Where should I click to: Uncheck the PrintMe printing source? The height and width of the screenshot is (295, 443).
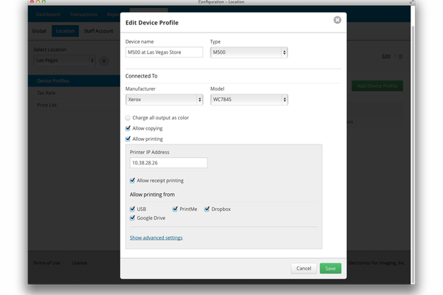(x=175, y=209)
